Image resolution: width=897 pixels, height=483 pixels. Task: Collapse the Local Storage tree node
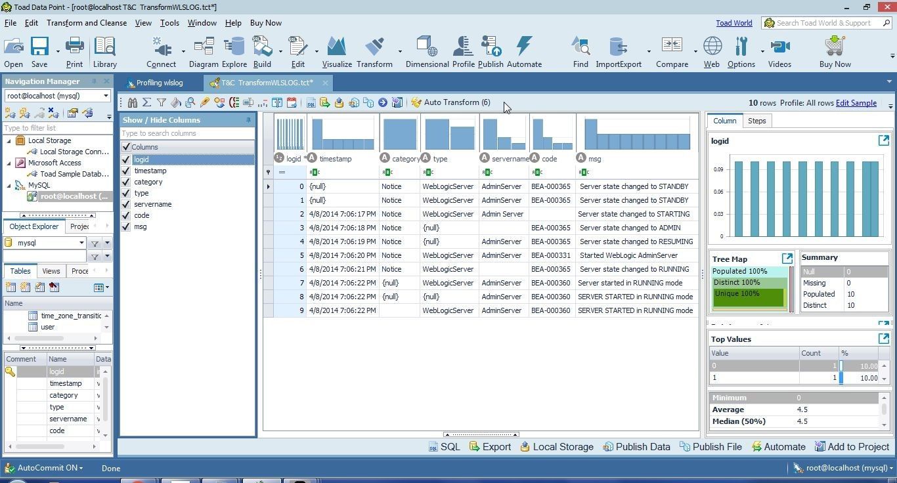click(x=9, y=140)
